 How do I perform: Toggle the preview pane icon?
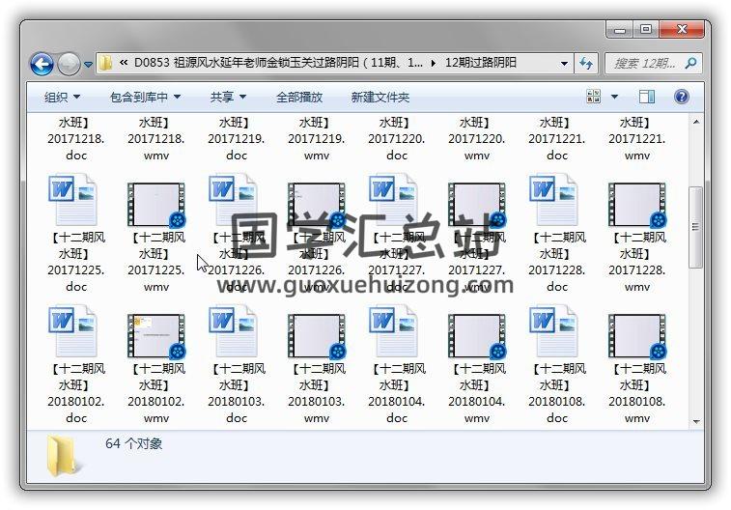click(x=647, y=97)
